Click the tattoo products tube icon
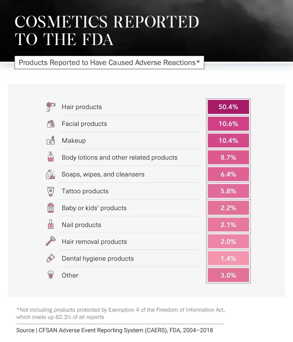This screenshot has height=342, width=293. click(x=51, y=191)
